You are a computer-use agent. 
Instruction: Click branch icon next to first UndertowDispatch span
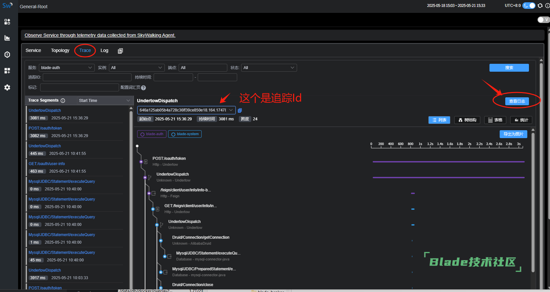(150, 178)
